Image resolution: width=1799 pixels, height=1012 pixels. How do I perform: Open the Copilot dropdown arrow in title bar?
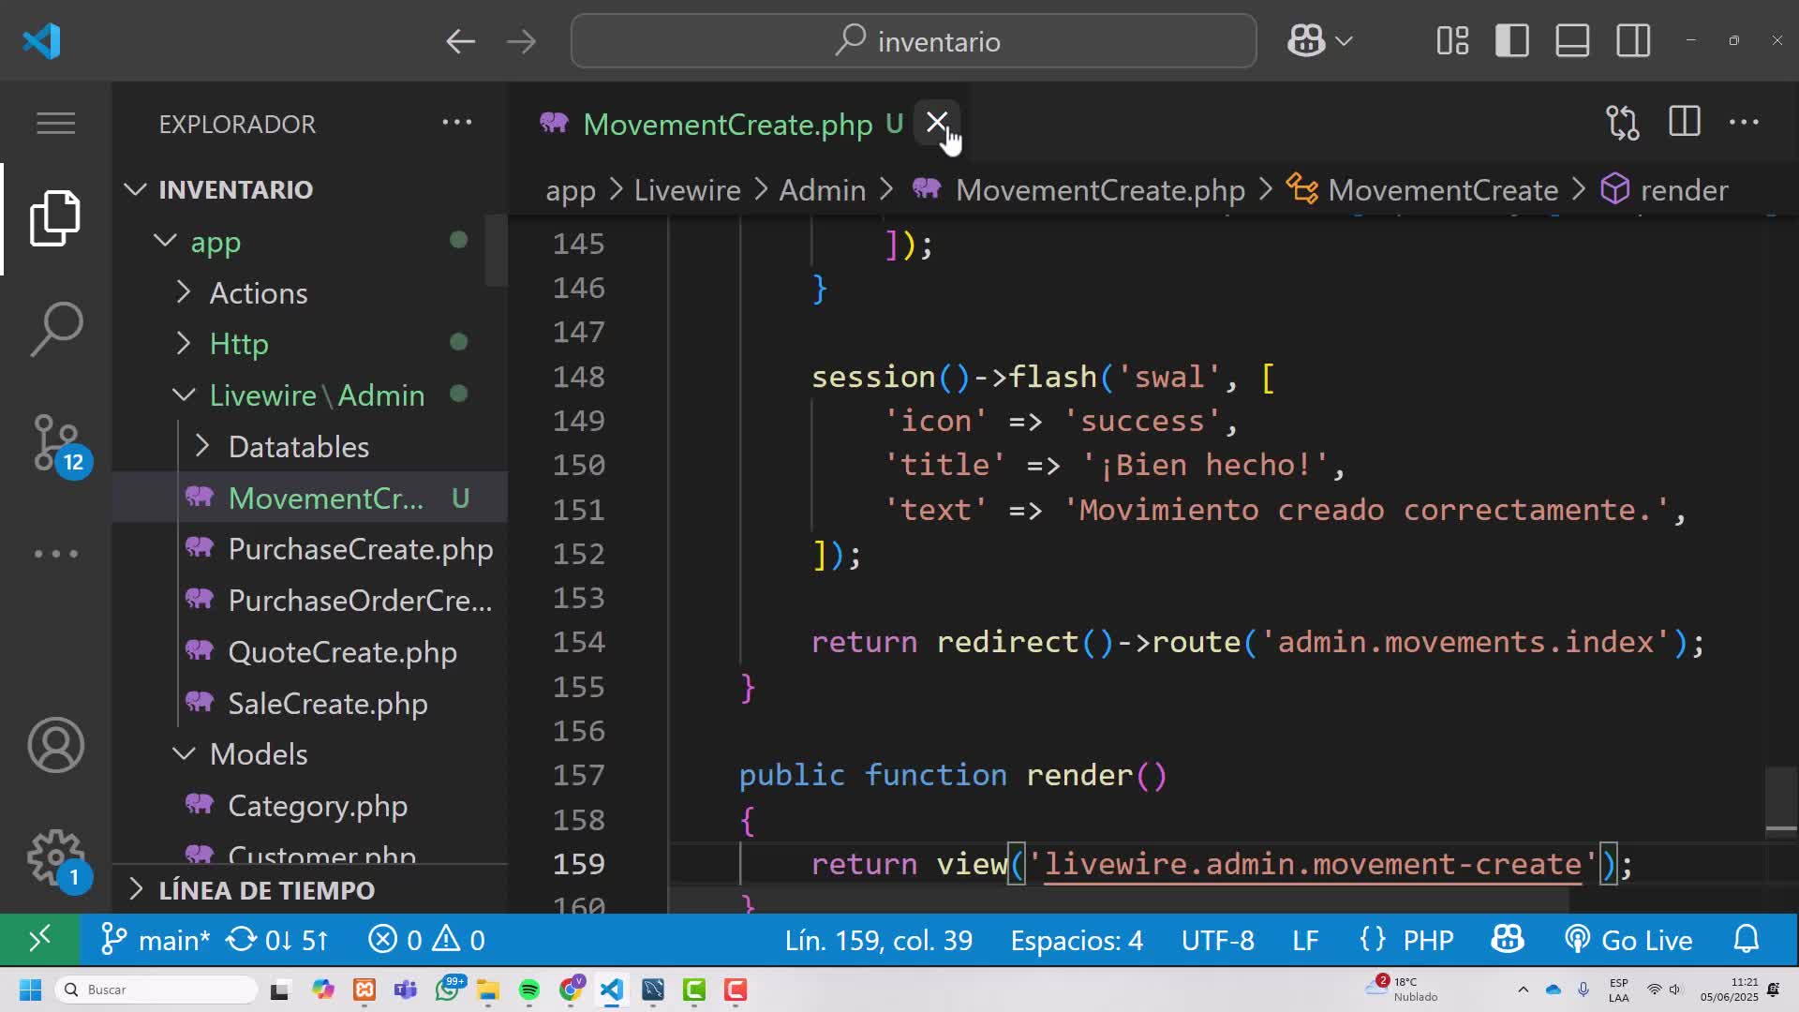pyautogui.click(x=1344, y=41)
